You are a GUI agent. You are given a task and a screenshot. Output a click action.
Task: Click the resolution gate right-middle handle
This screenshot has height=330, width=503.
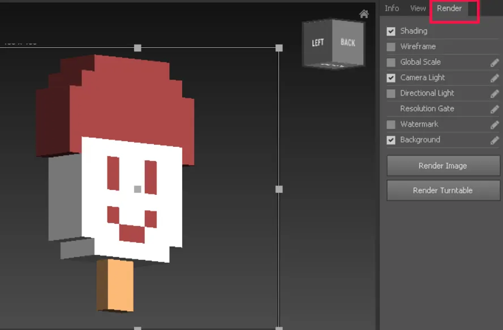pos(279,189)
